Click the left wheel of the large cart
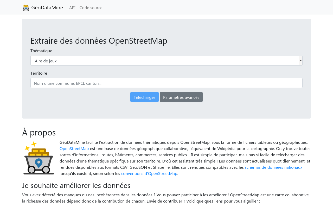Viewport: 333px width, 208px height. [x=31, y=170]
